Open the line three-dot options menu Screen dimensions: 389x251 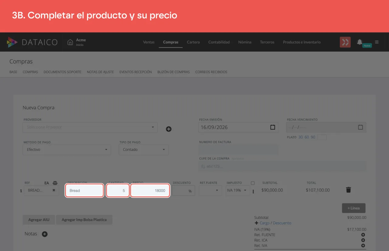(x=253, y=192)
